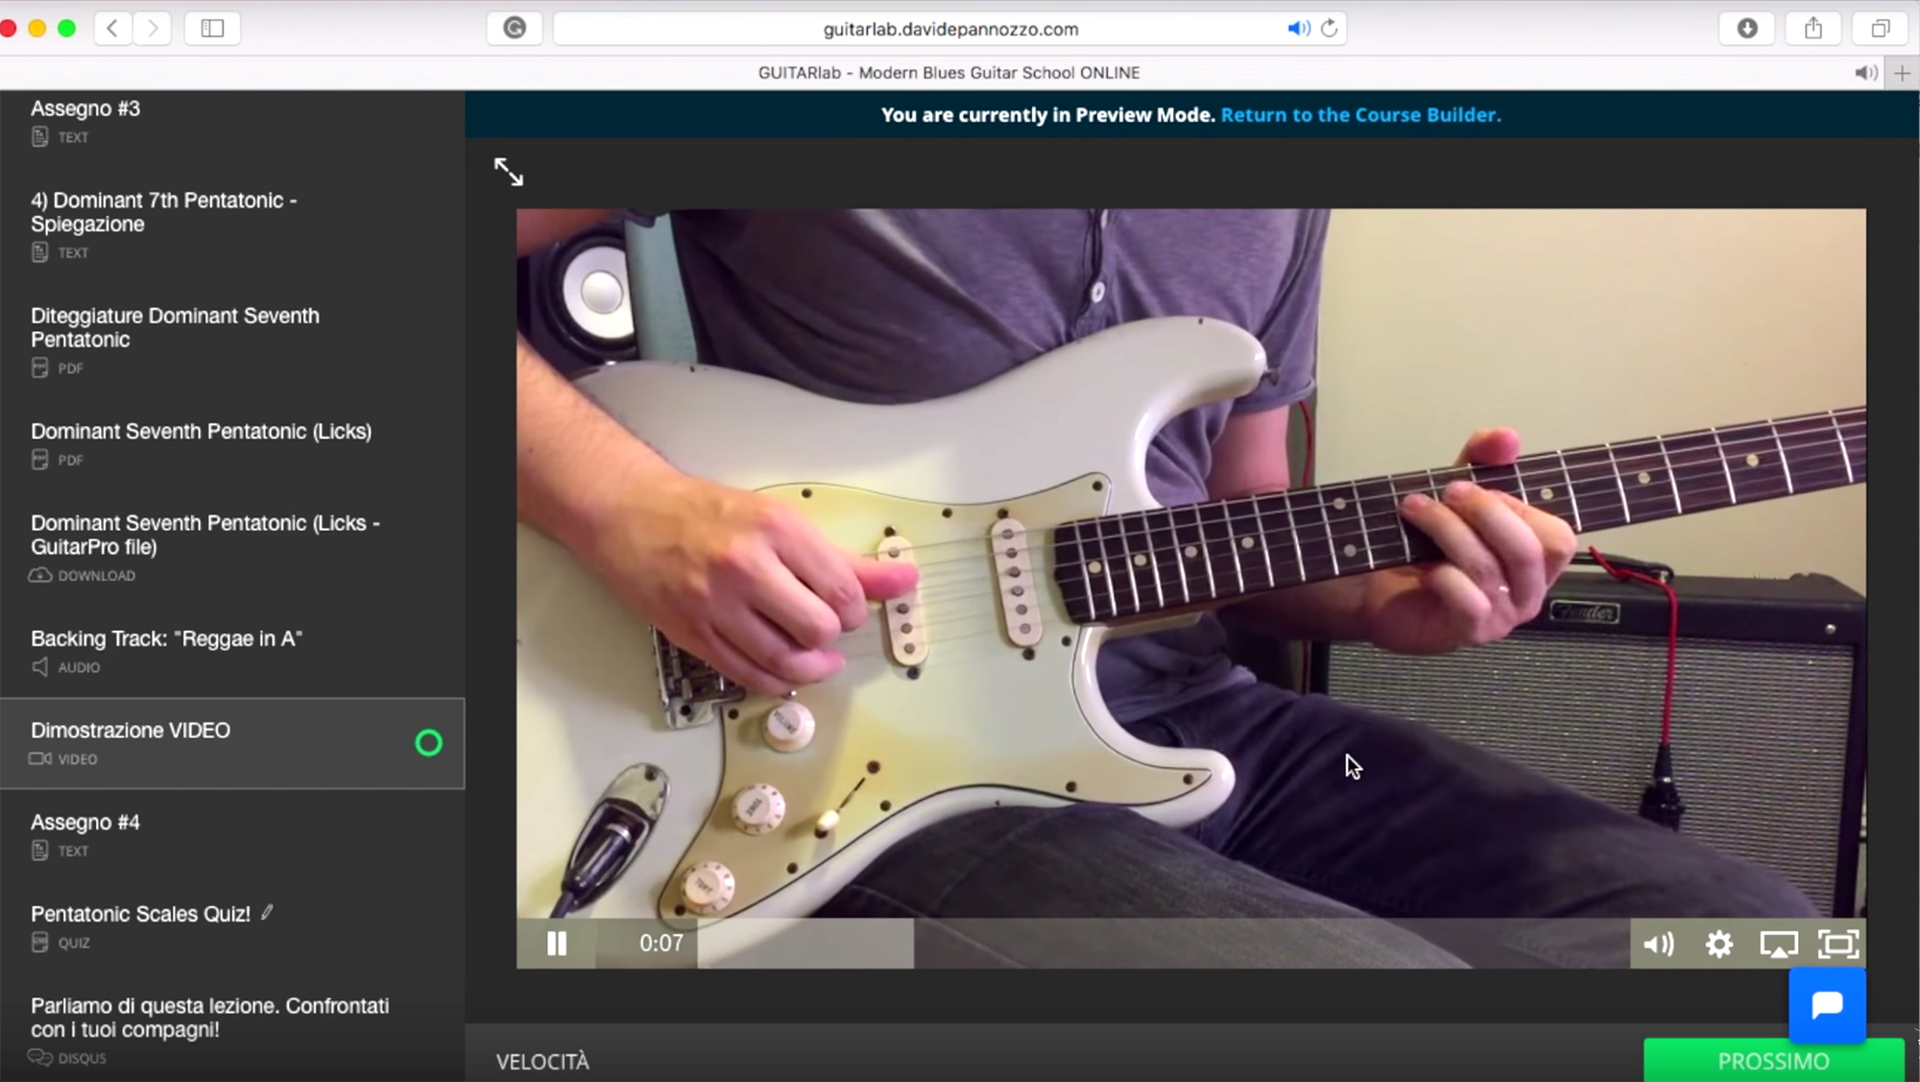1920x1082 pixels.
Task: Toggle completion circle for Dimostrazione VIDEO
Action: (x=428, y=743)
